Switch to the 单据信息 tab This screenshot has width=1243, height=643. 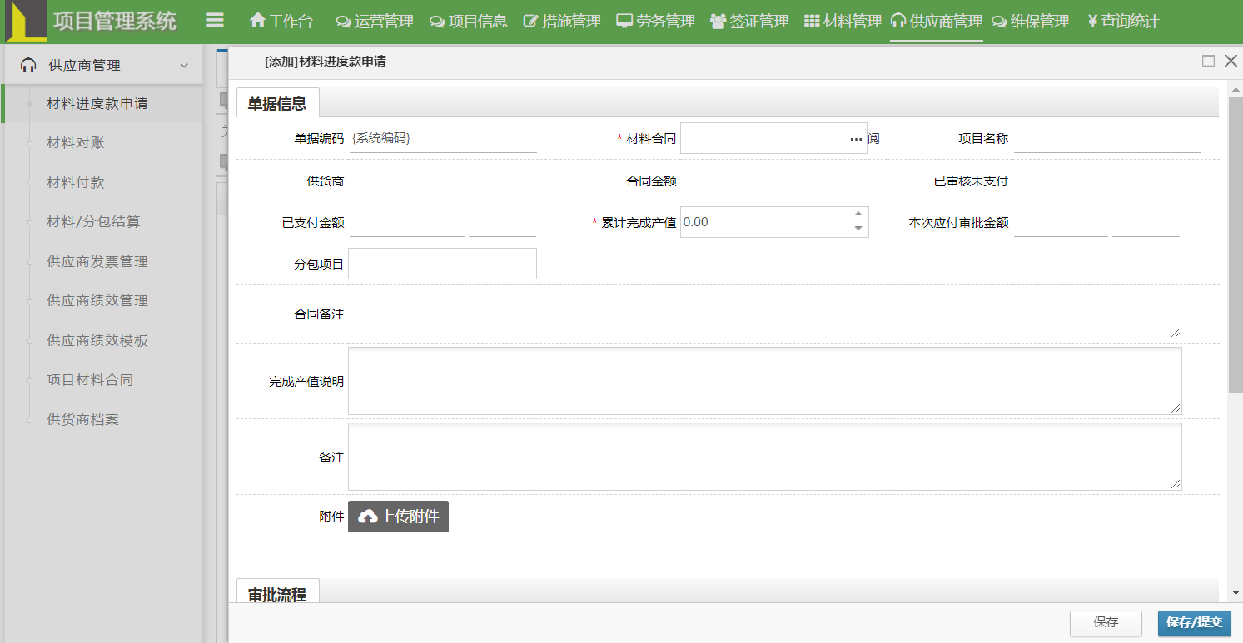[277, 104]
